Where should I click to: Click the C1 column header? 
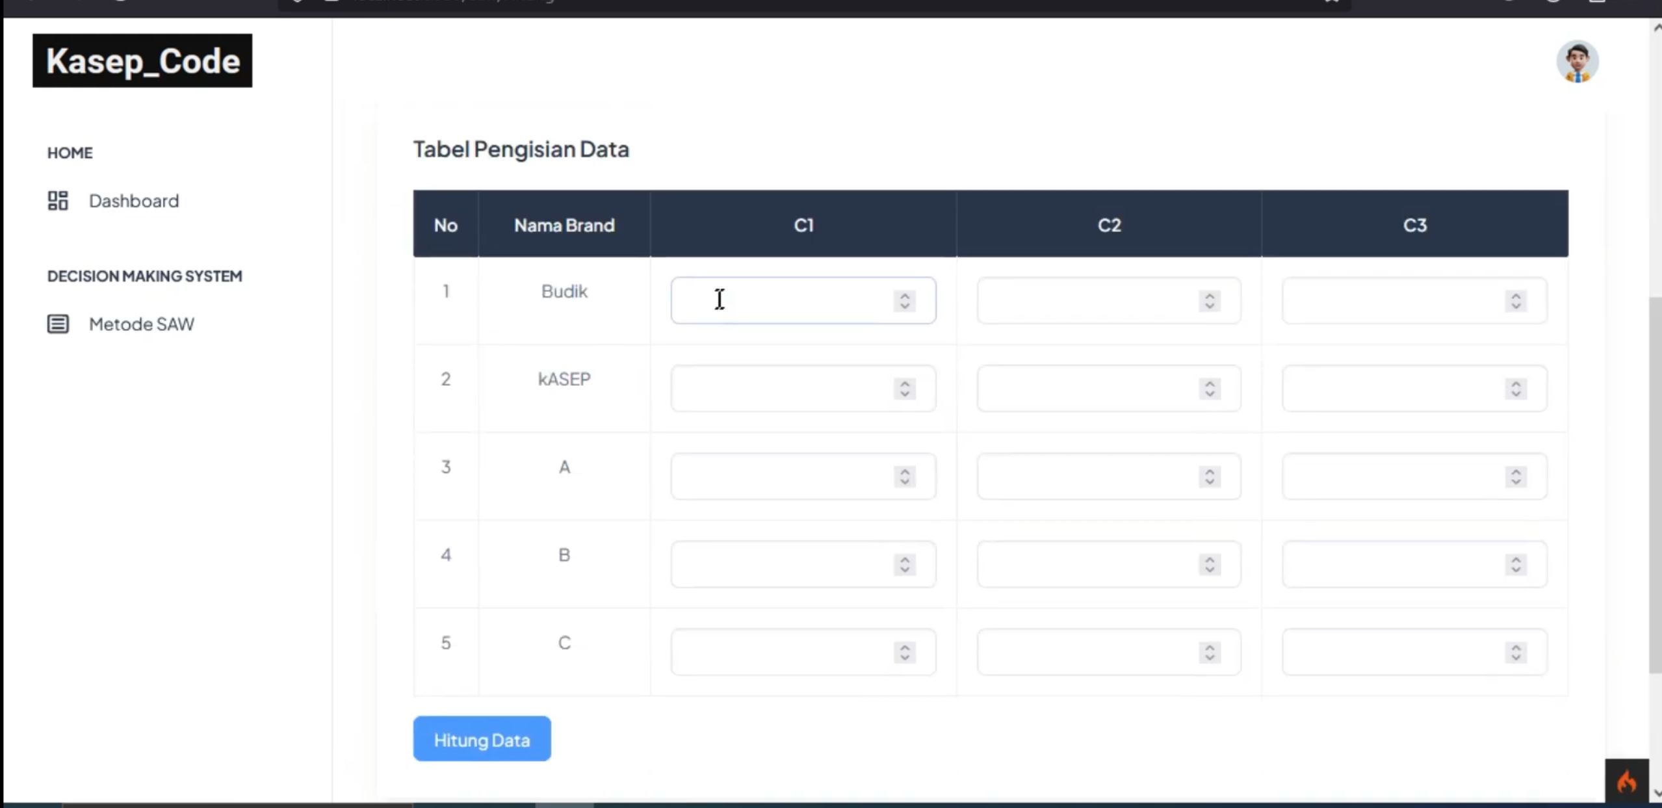[803, 225]
